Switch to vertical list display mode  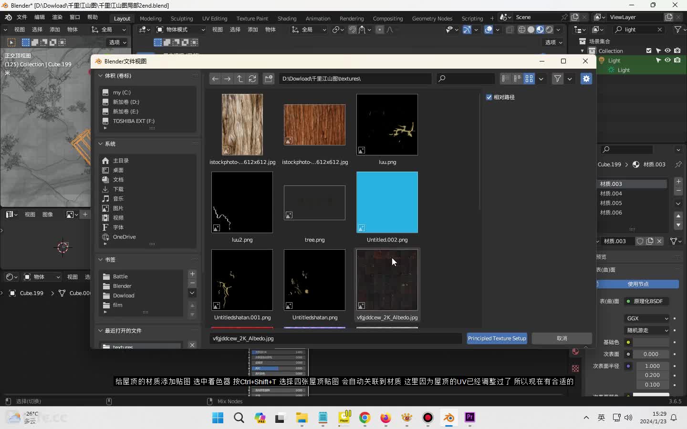(x=506, y=79)
